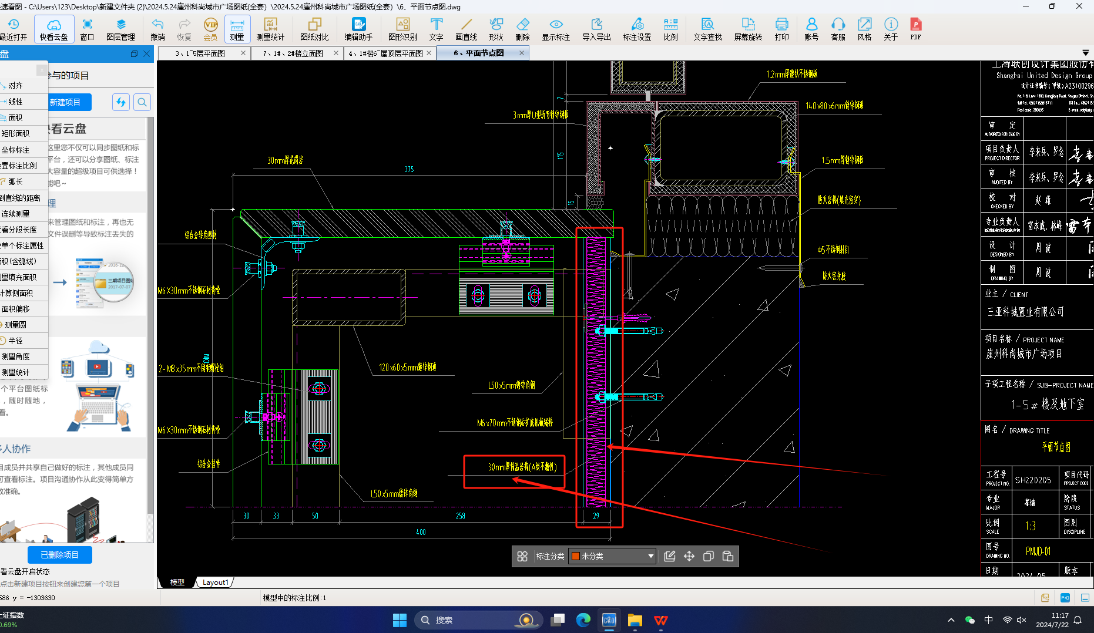Switch to the 模型 model tab
Image resolution: width=1094 pixels, height=633 pixels.
coord(177,583)
